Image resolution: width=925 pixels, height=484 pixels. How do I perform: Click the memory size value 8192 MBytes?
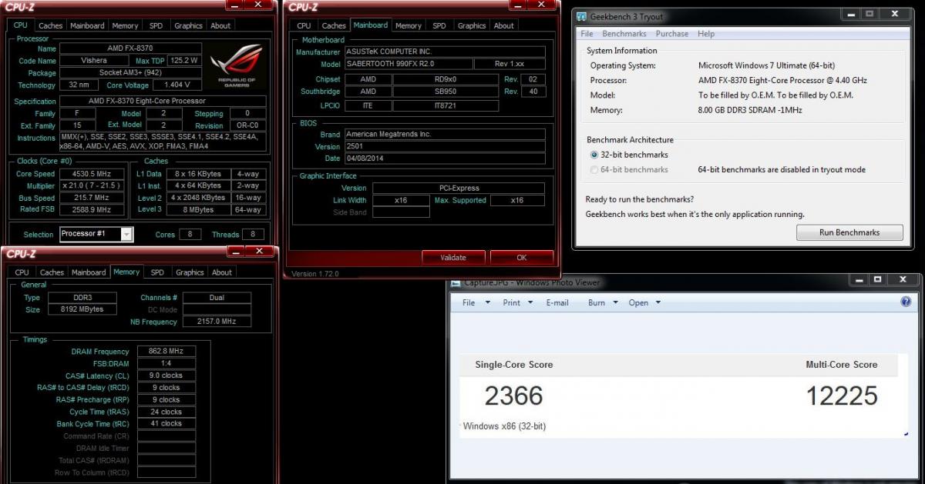[x=82, y=309]
